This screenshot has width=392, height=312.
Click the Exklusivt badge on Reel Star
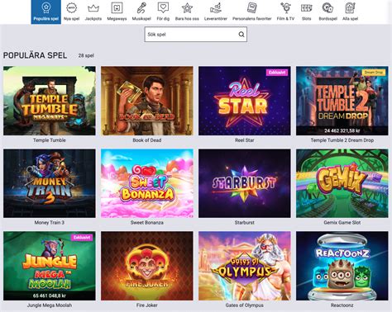277,73
